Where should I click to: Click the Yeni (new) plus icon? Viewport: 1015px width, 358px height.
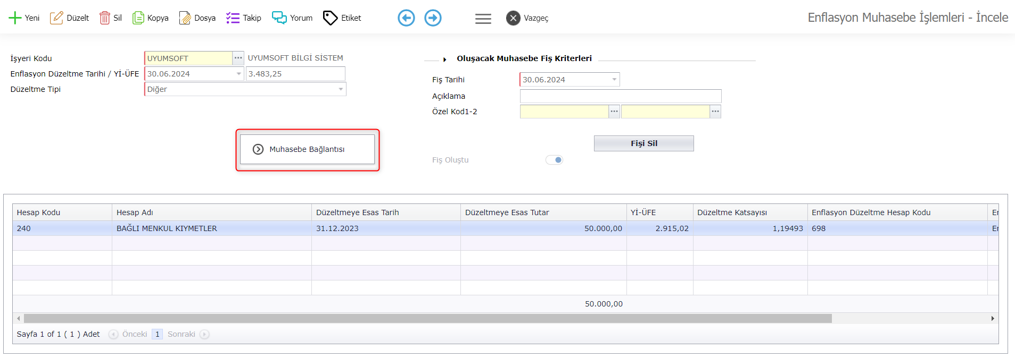pos(15,18)
